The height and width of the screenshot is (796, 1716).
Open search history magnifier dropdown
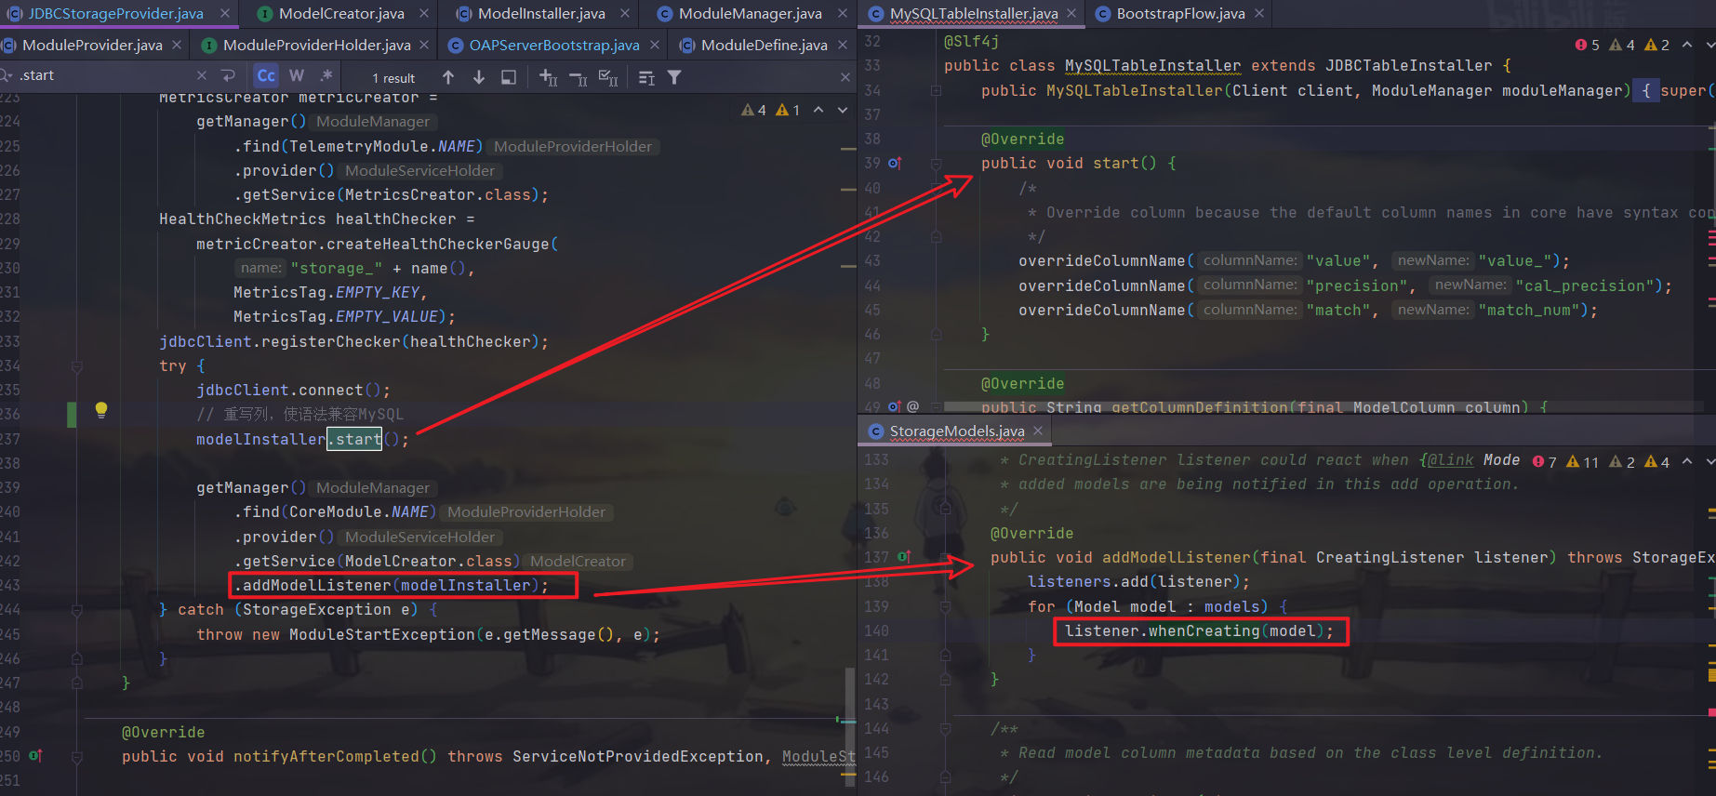[x=7, y=76]
